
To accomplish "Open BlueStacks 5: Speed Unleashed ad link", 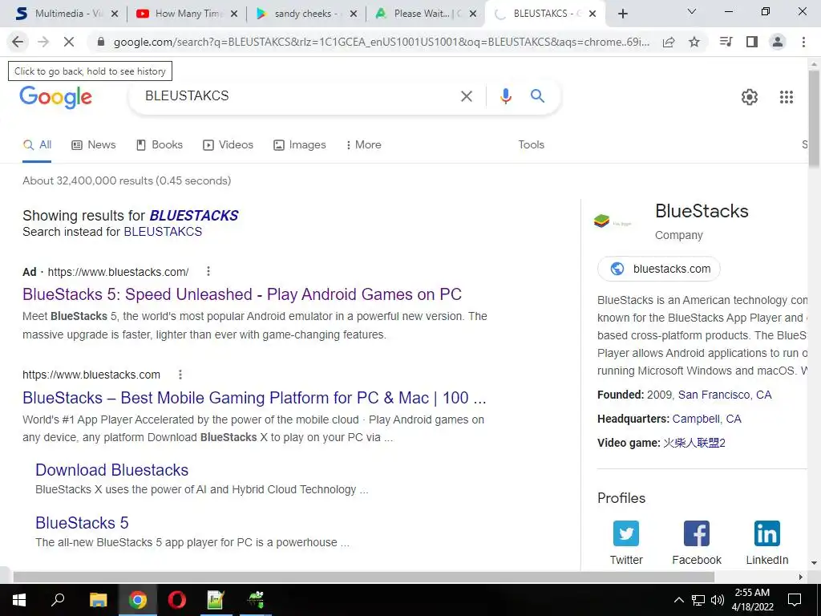I will click(242, 294).
